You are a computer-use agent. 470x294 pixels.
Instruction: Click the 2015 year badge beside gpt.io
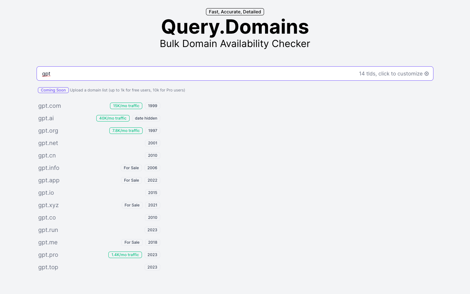coord(152,192)
